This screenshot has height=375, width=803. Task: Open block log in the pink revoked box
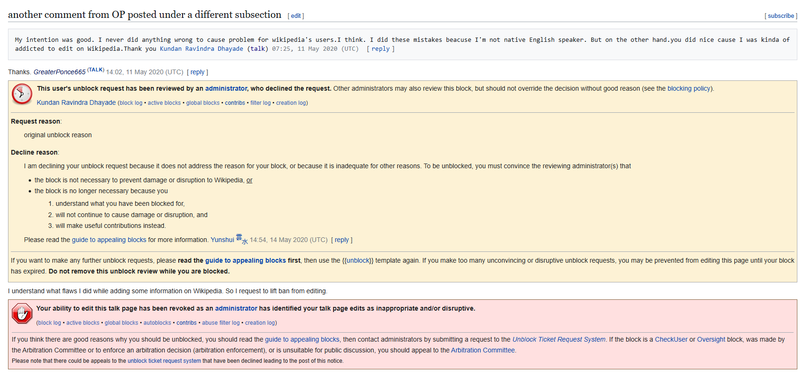(x=49, y=323)
